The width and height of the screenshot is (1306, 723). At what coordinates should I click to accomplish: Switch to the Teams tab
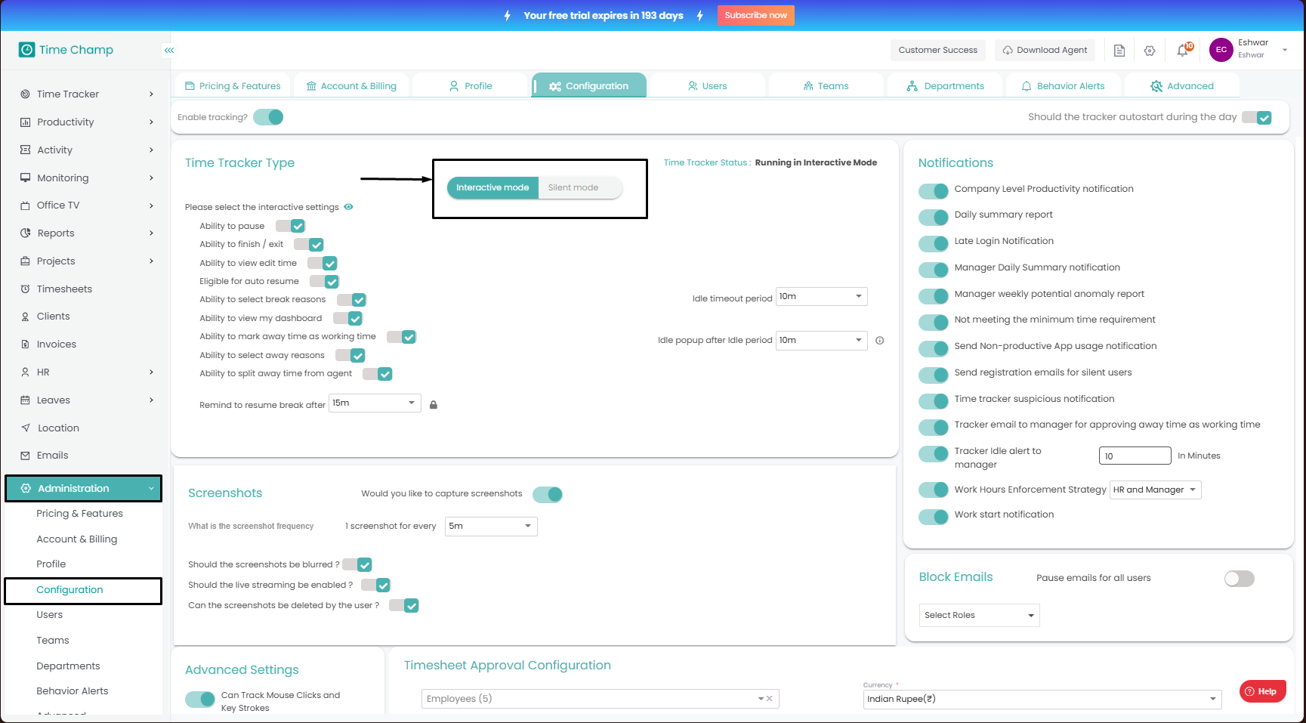pos(826,86)
